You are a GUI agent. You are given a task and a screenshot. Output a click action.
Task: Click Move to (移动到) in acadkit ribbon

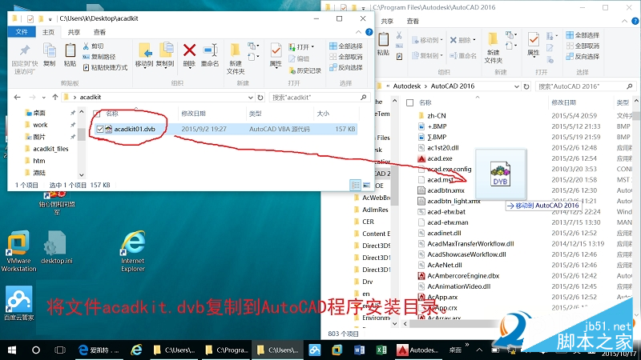(x=144, y=54)
